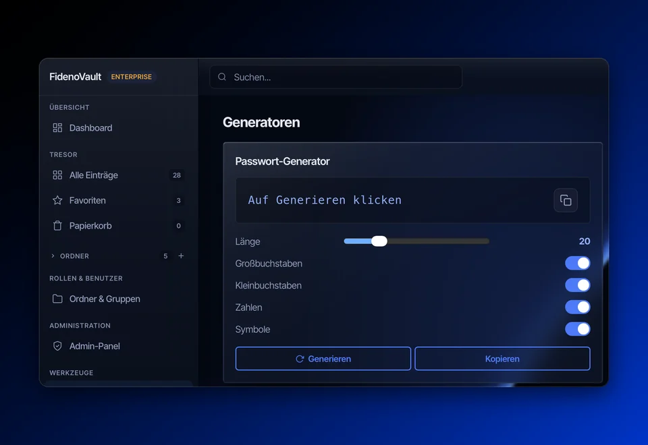Focus the Suchen search field

335,77
